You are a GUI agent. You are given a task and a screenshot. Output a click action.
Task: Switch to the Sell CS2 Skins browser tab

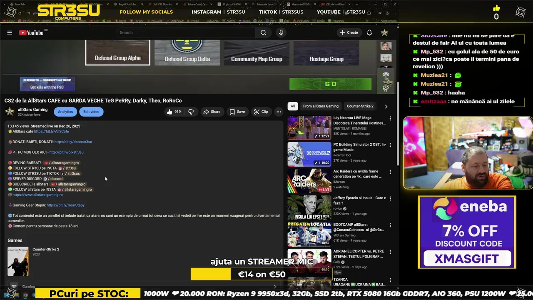click(163, 4)
